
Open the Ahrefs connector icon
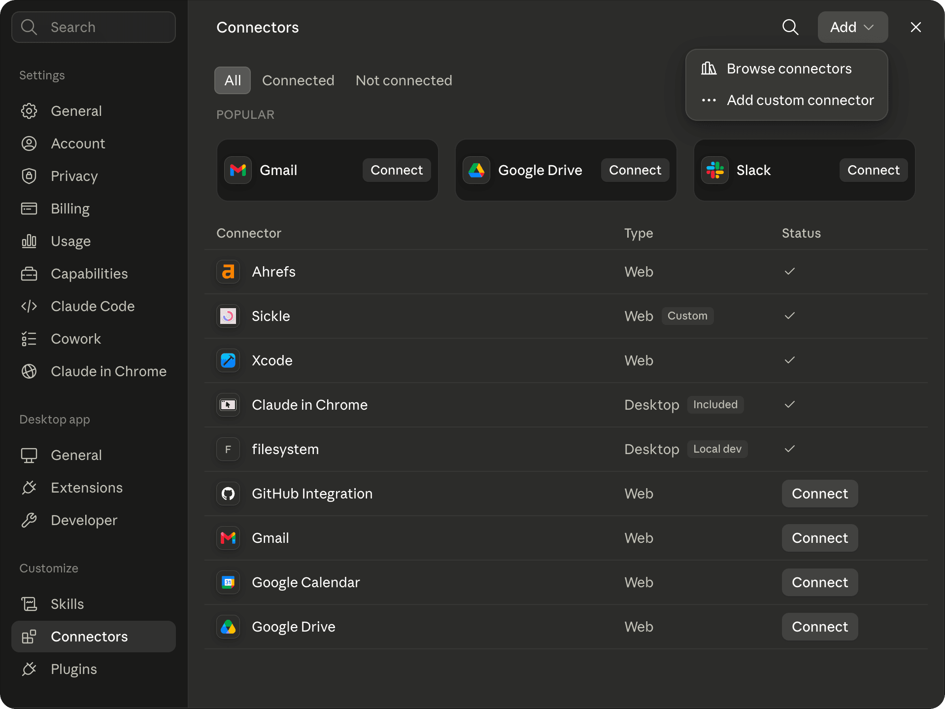(228, 272)
